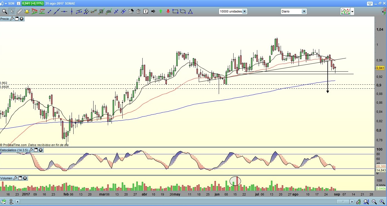Maximize the Precio panel

[17, 19]
